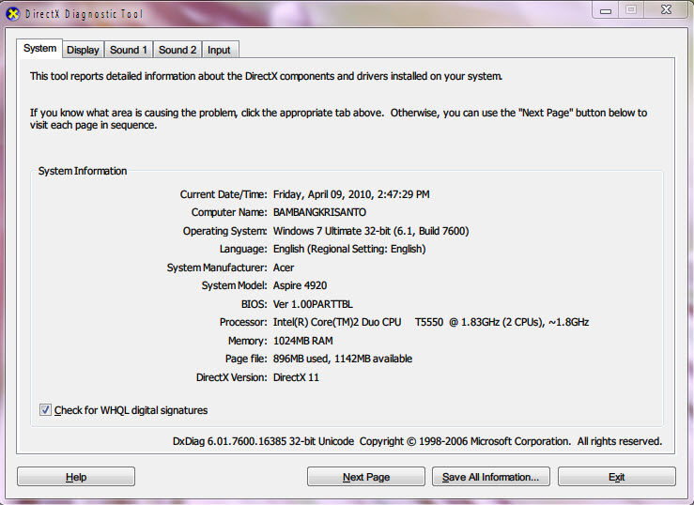Click Save All Information button
694x505 pixels.
point(491,477)
